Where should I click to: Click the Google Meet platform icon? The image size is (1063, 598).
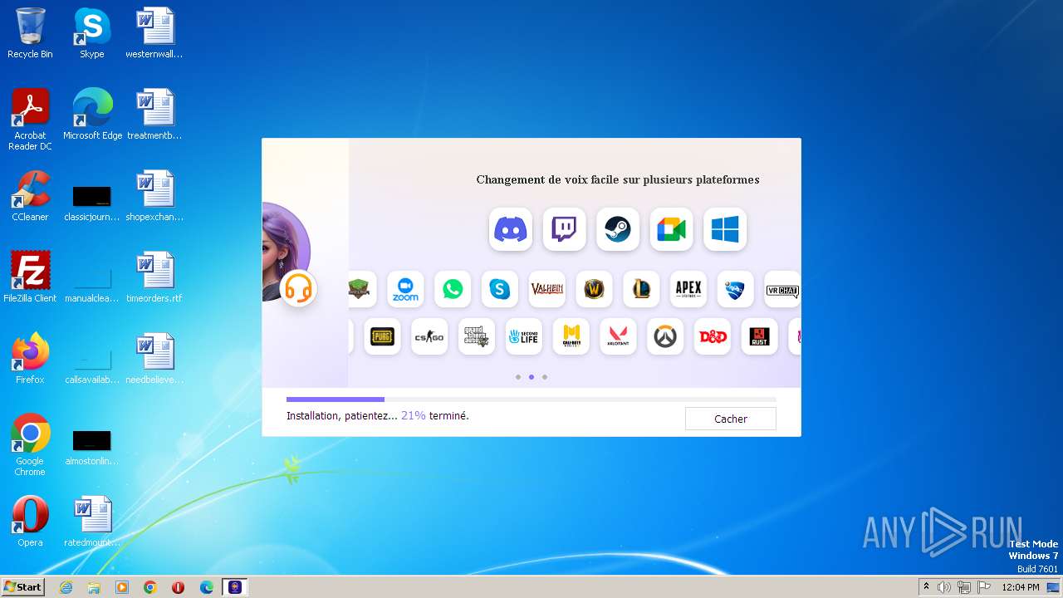[672, 229]
